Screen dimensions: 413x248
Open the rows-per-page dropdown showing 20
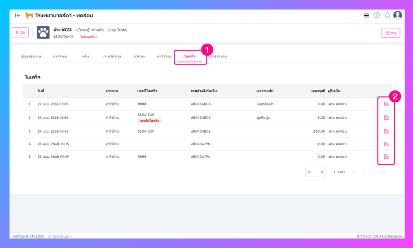315,172
